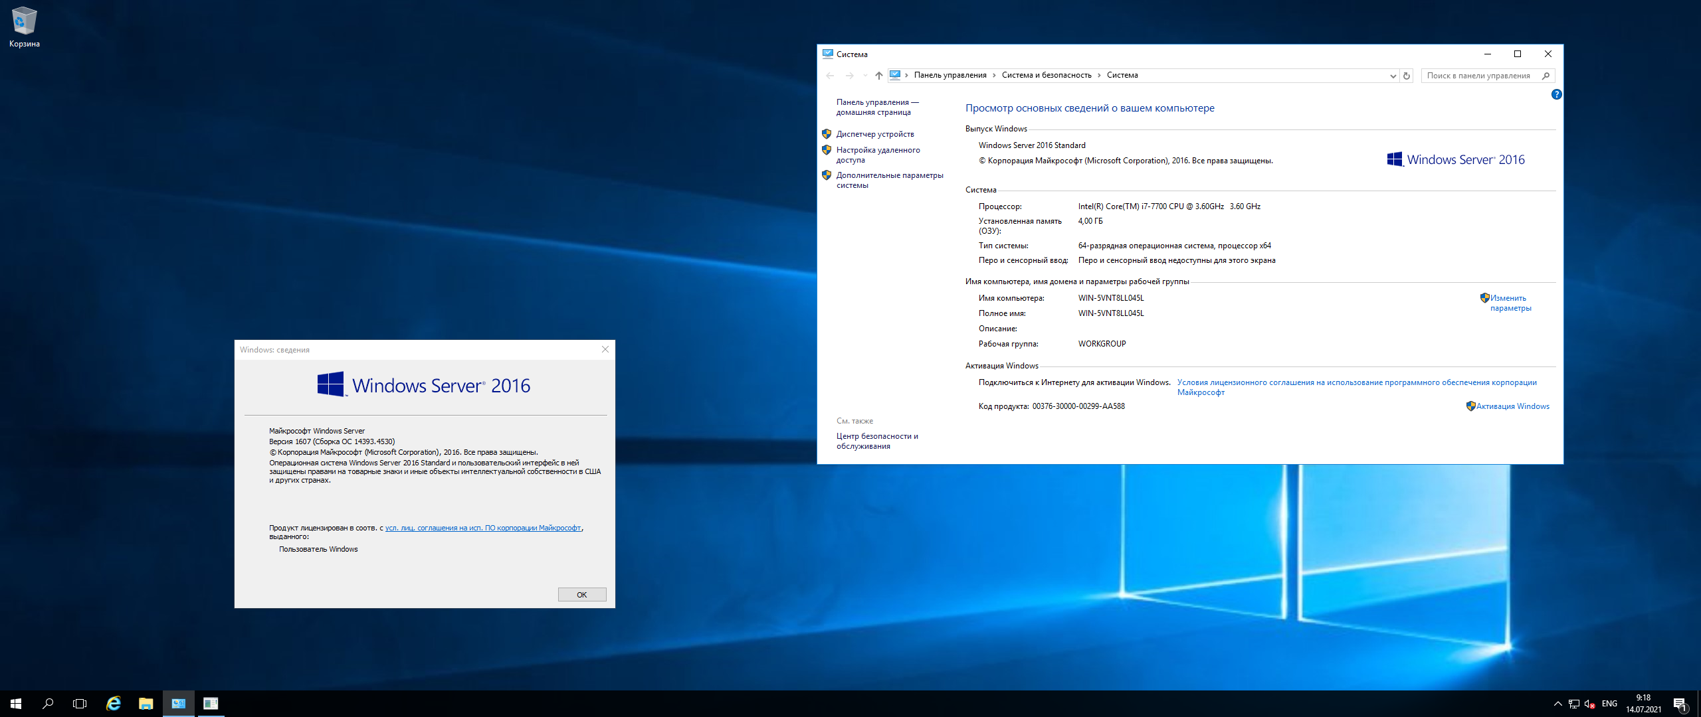Open File Explorer from the taskbar

click(x=146, y=704)
